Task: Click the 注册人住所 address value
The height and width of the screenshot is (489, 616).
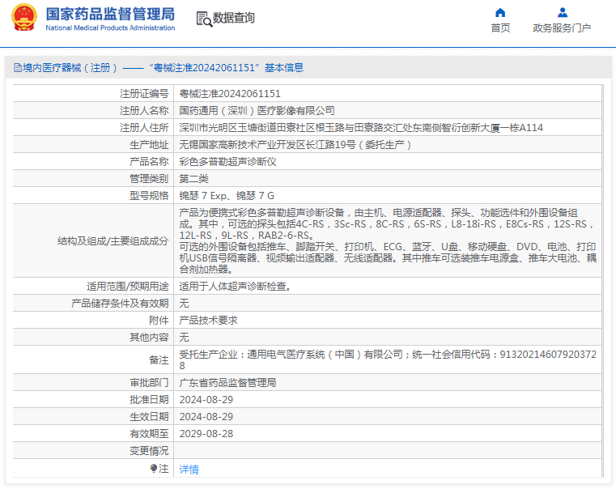Action: (361, 128)
